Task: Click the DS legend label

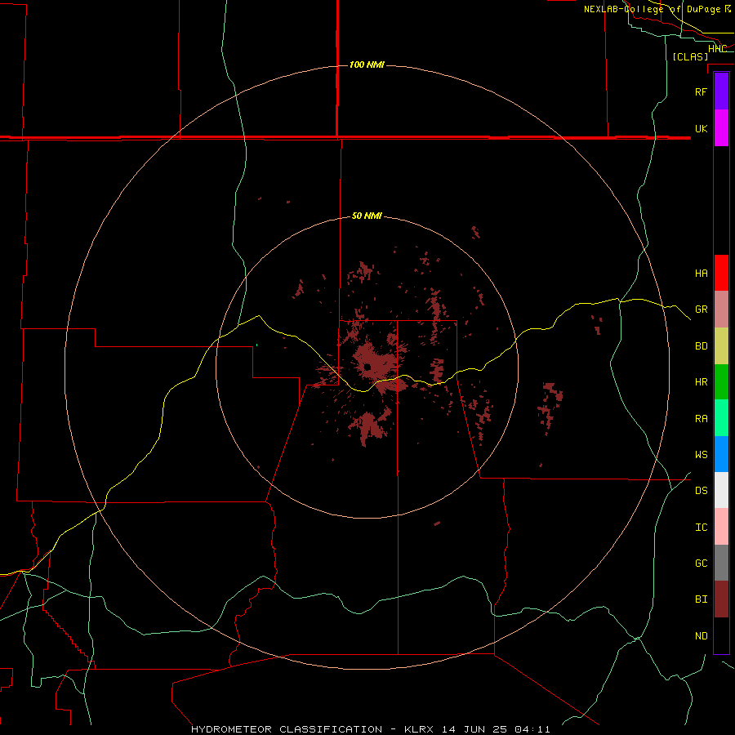Action: click(x=701, y=491)
